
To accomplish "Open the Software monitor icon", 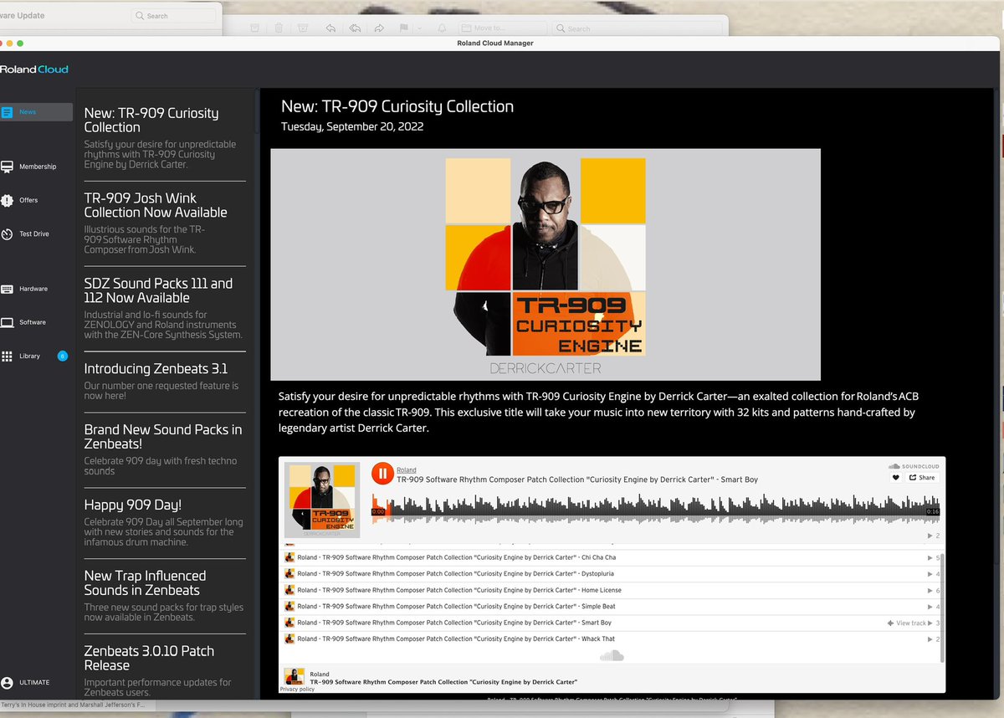I will pyautogui.click(x=7, y=322).
